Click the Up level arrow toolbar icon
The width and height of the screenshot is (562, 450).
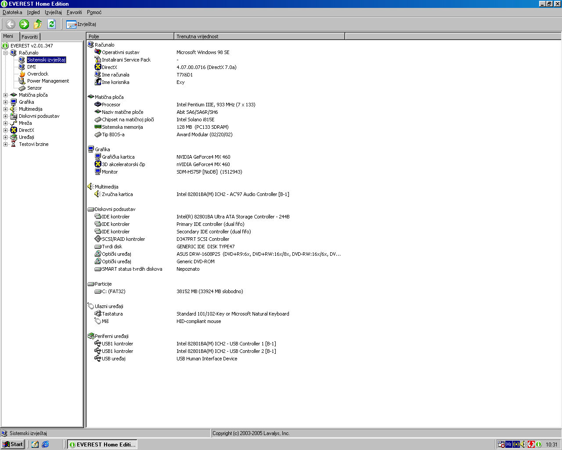(38, 24)
